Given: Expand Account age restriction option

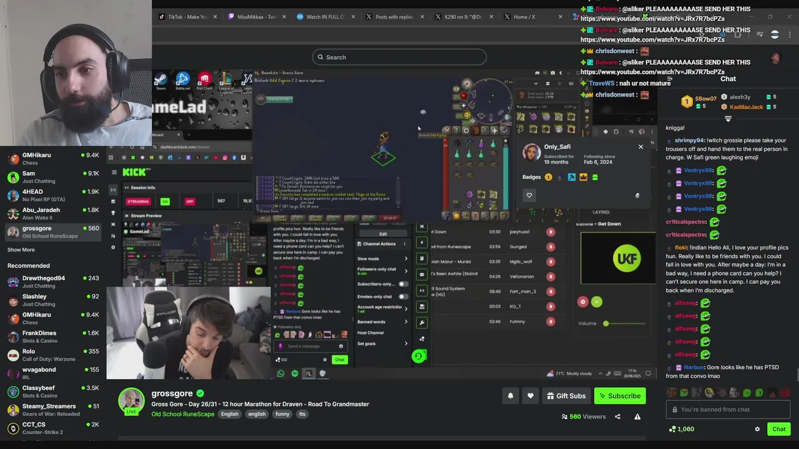Looking at the screenshot, I should (383, 308).
